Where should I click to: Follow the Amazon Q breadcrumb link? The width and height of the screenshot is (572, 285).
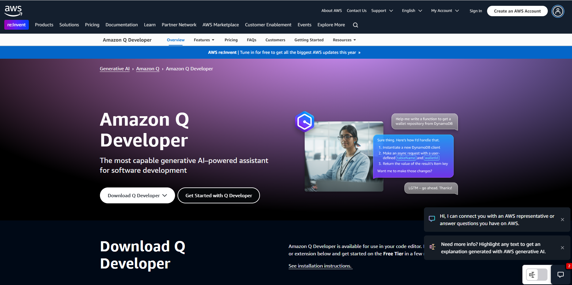point(148,69)
